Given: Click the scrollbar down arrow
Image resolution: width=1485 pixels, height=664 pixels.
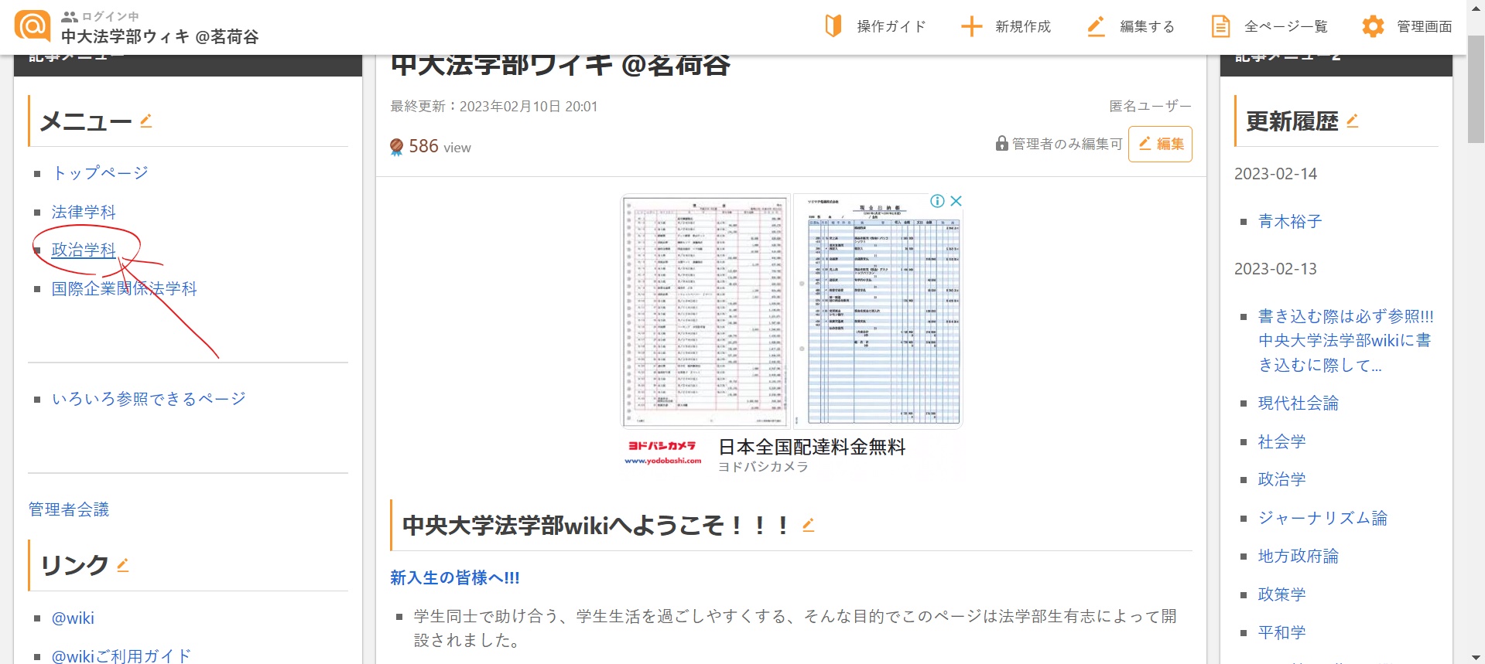Looking at the screenshot, I should click(x=1476, y=656).
